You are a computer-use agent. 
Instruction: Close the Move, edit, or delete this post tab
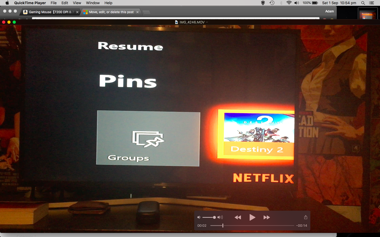[137, 12]
